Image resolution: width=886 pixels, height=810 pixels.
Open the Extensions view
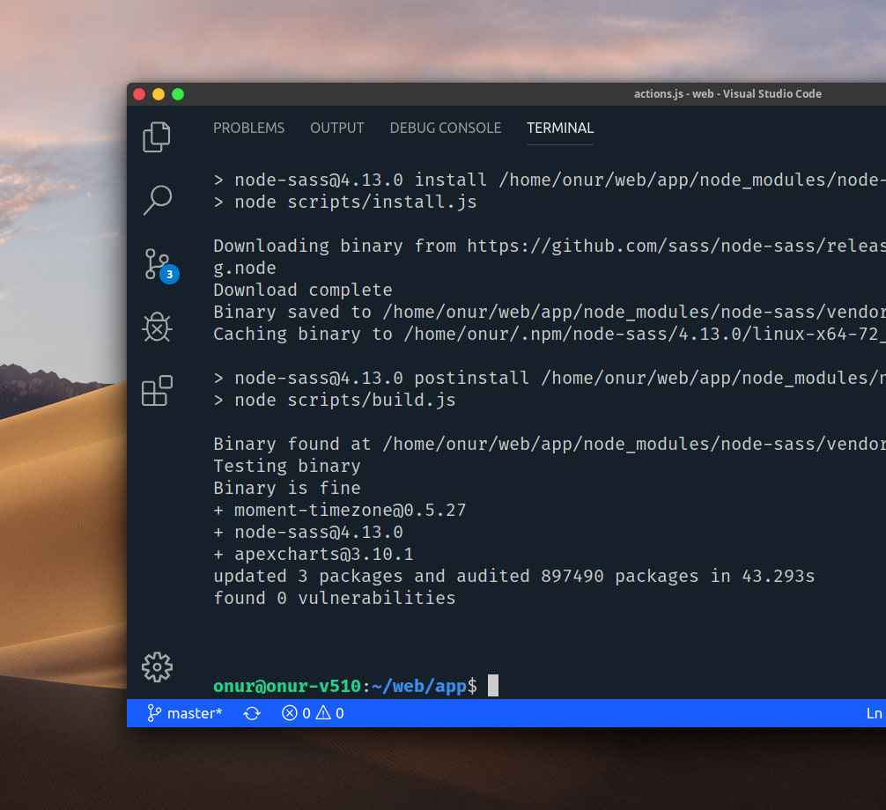(157, 390)
